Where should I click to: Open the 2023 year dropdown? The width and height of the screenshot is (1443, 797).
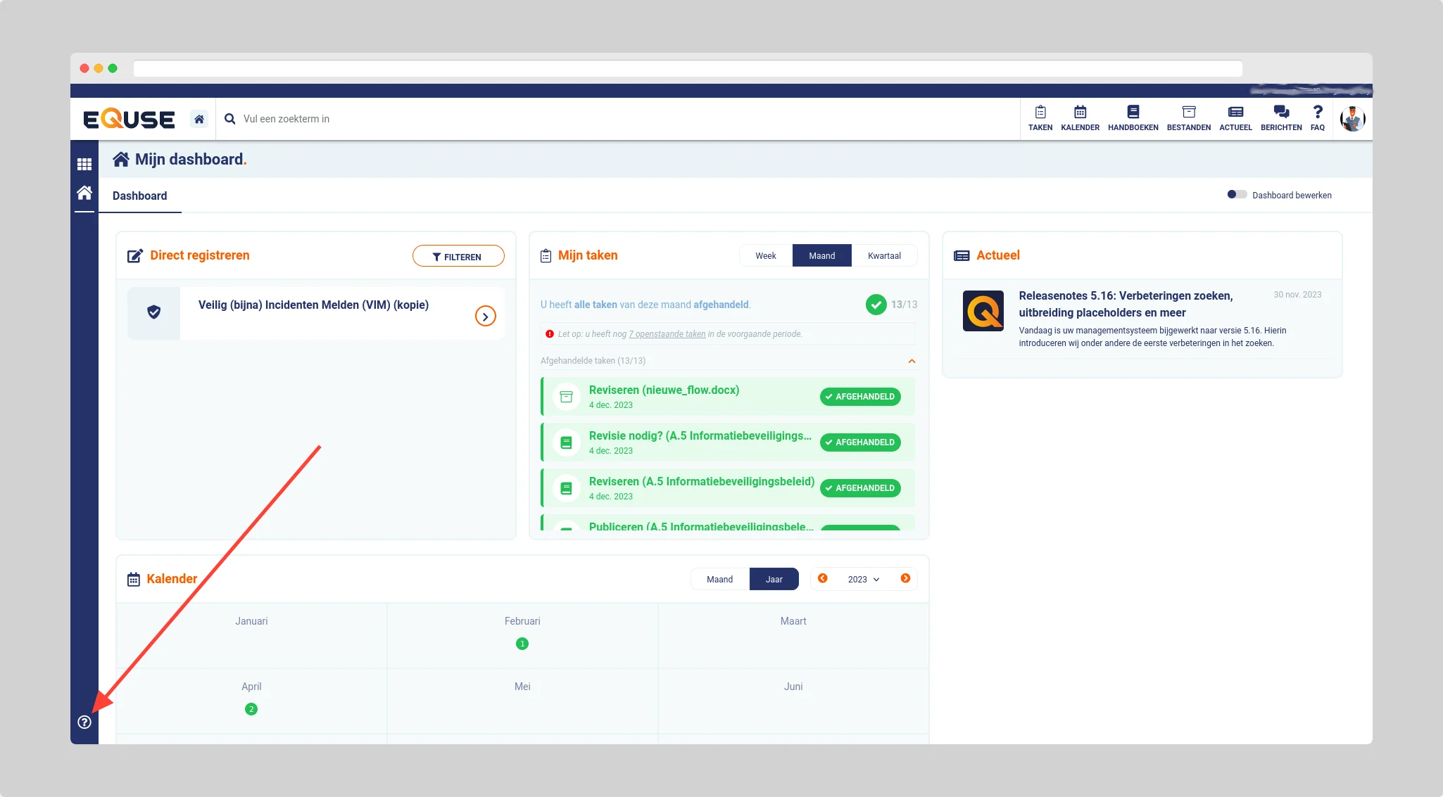(x=863, y=579)
